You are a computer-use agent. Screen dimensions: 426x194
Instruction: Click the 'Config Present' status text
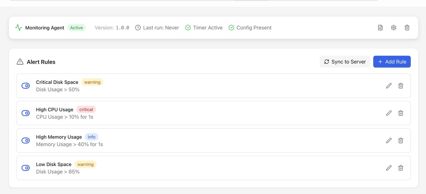pyautogui.click(x=254, y=28)
